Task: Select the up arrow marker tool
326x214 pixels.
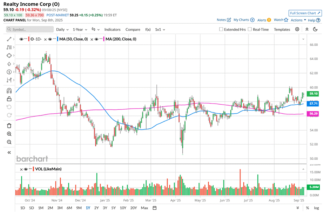Action: [x=9, y=64]
